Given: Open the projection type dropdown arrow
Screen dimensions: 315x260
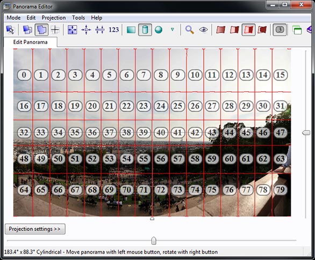Looking at the screenshot, I should 172,30.
